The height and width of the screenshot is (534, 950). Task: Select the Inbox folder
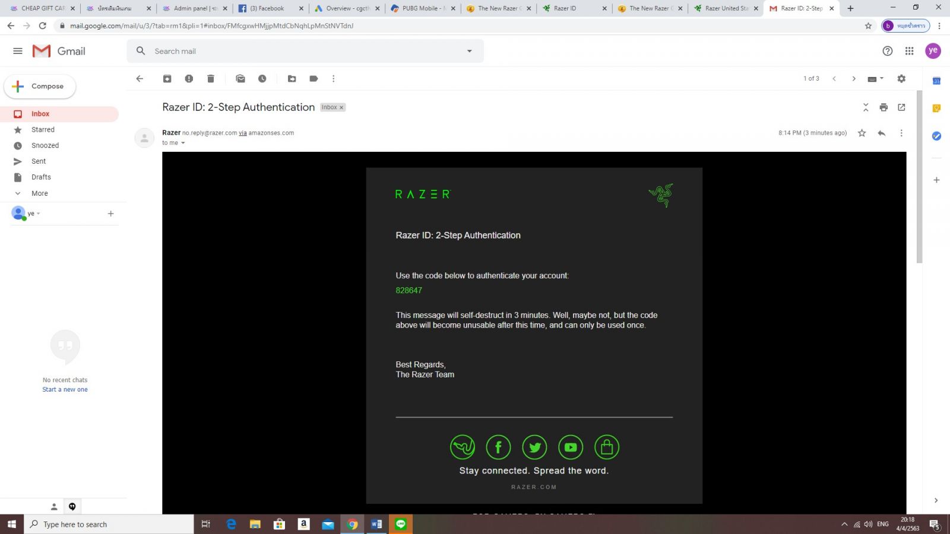[x=59, y=114]
